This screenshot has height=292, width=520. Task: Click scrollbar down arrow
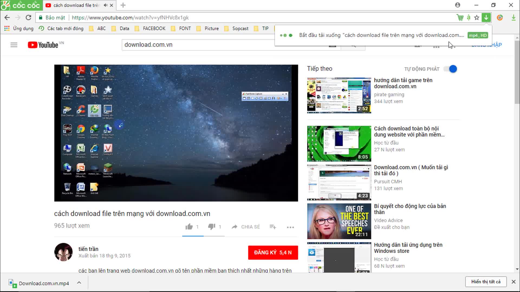pyautogui.click(x=517, y=269)
